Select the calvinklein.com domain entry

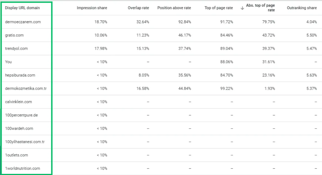click(19, 102)
